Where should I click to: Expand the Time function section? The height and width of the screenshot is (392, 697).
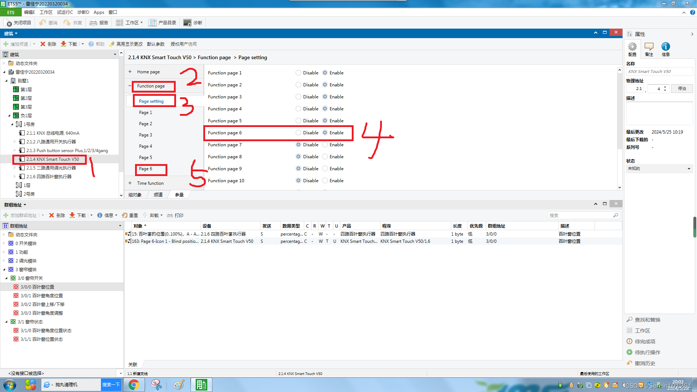[130, 183]
